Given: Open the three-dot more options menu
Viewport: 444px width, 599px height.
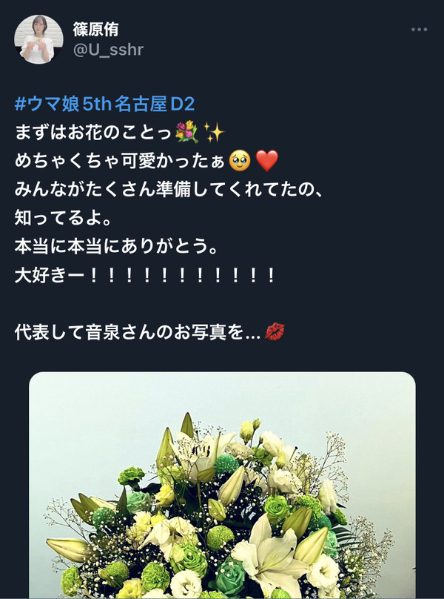Looking at the screenshot, I should click(x=419, y=30).
